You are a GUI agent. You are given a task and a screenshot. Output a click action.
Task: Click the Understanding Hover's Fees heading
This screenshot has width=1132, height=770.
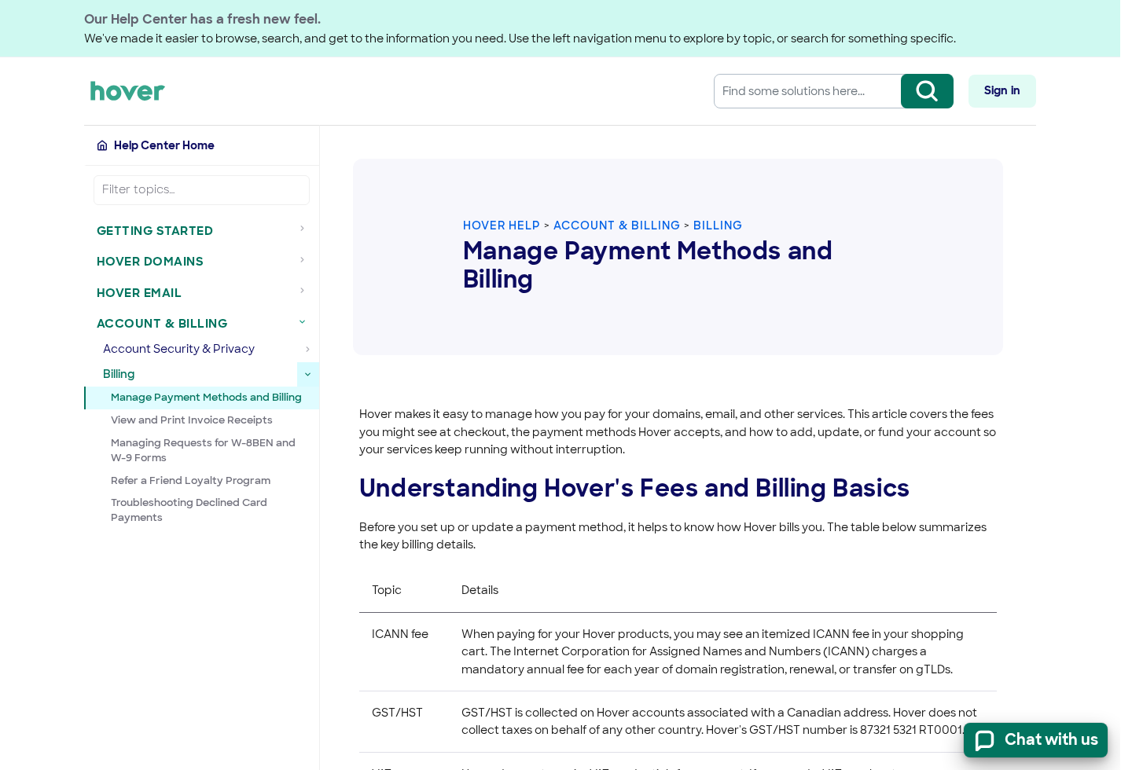tap(634, 488)
